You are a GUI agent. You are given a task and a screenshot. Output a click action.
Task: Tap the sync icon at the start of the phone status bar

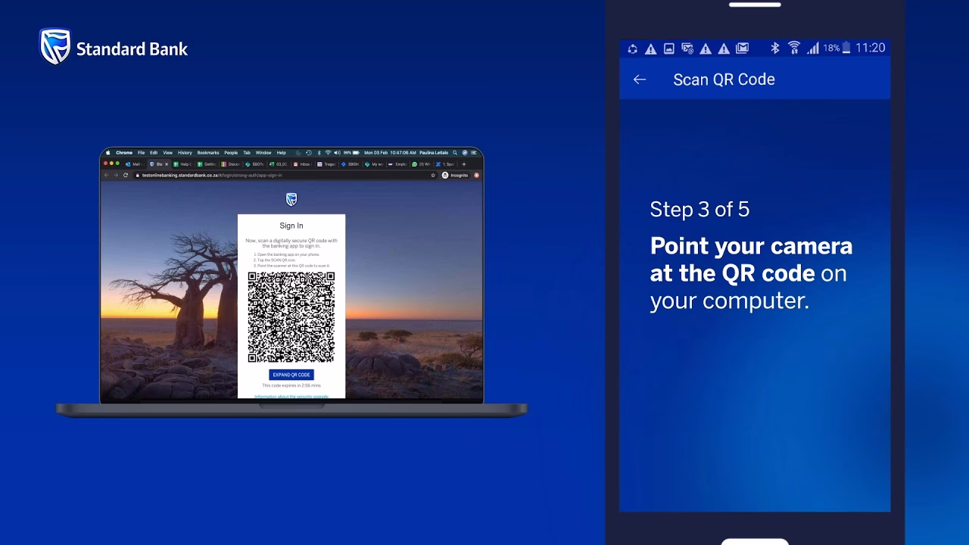tap(632, 48)
